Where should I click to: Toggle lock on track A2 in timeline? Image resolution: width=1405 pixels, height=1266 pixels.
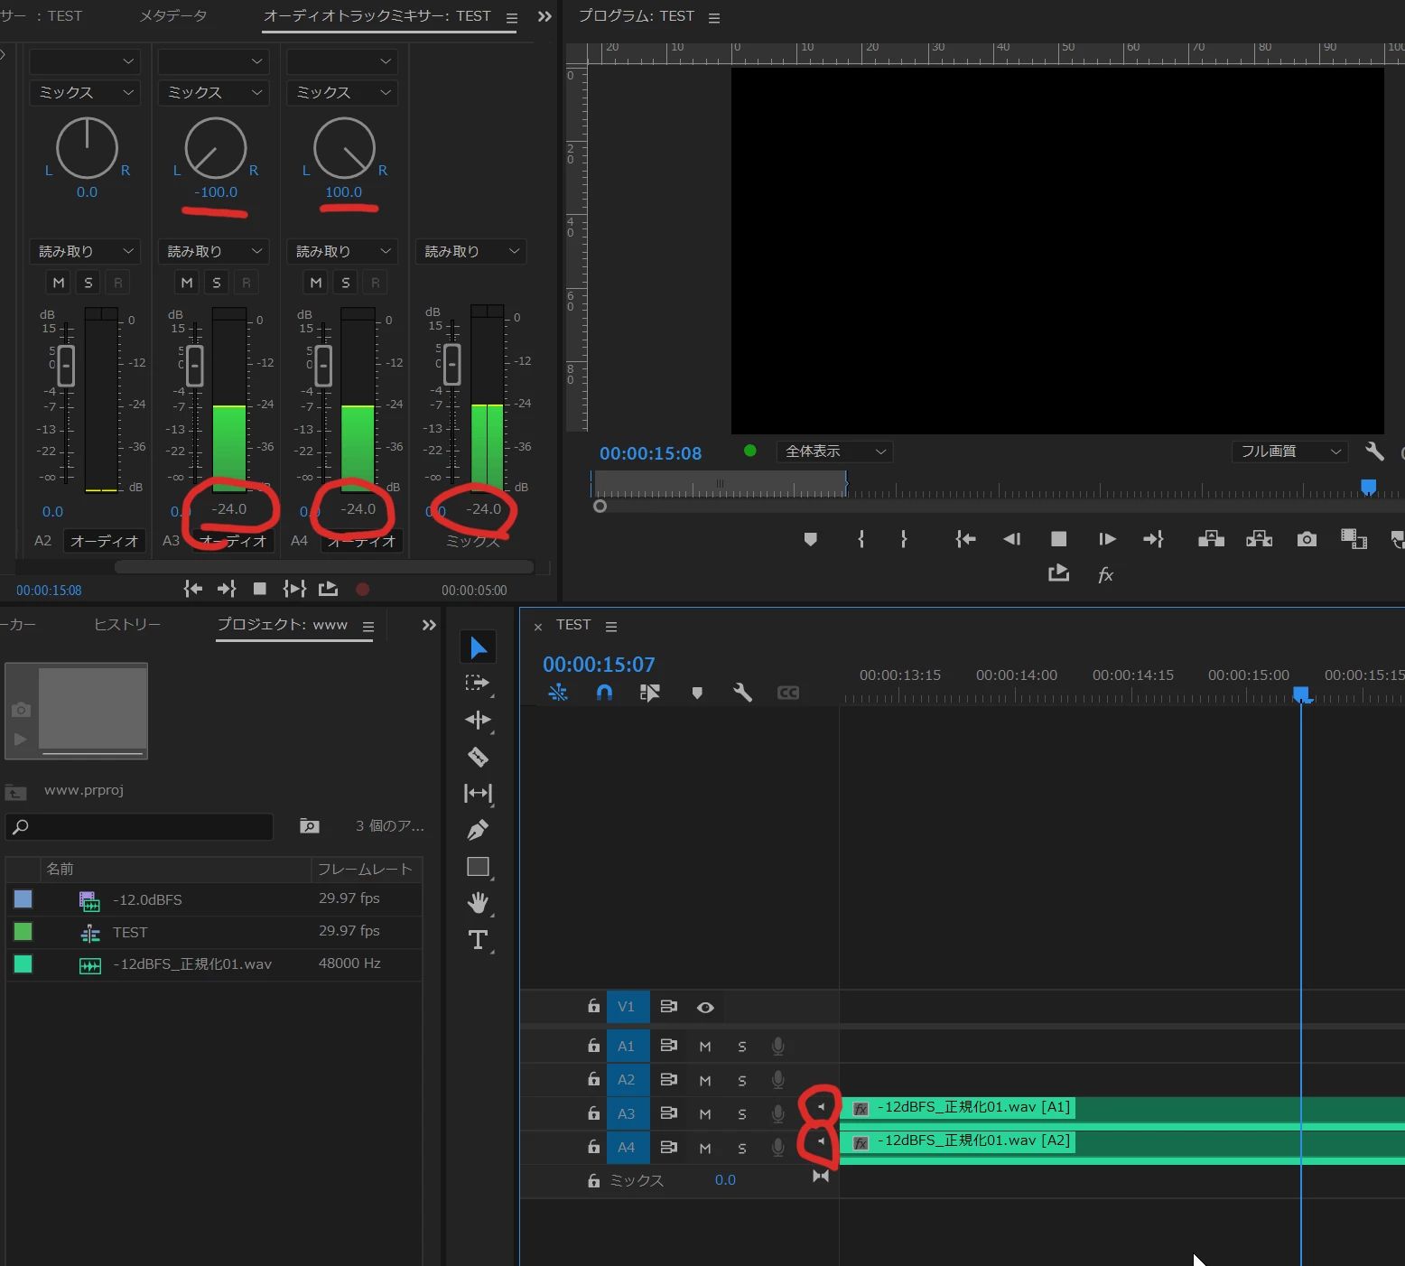(x=593, y=1079)
